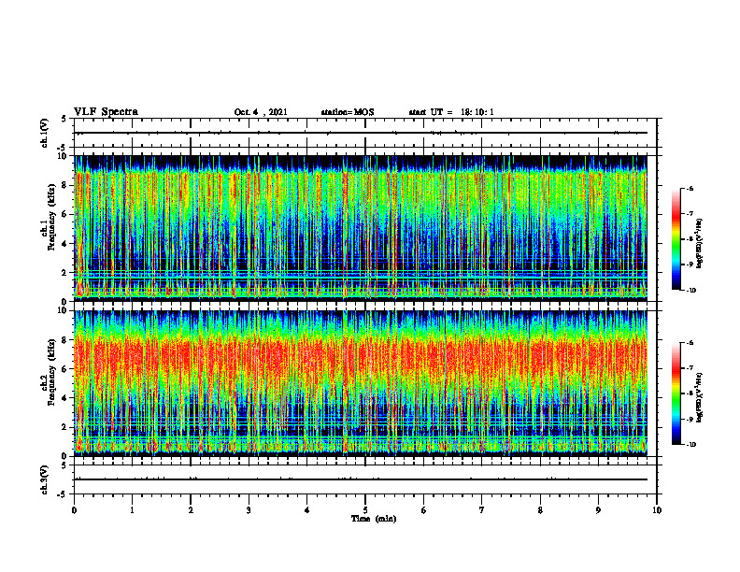The image size is (740, 572).
Task: Click the "-6" label on ch.1 color bar
Action: [x=689, y=189]
